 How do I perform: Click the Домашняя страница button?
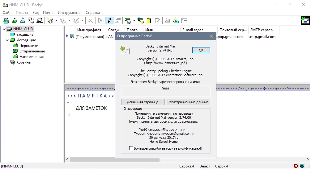click(143, 102)
